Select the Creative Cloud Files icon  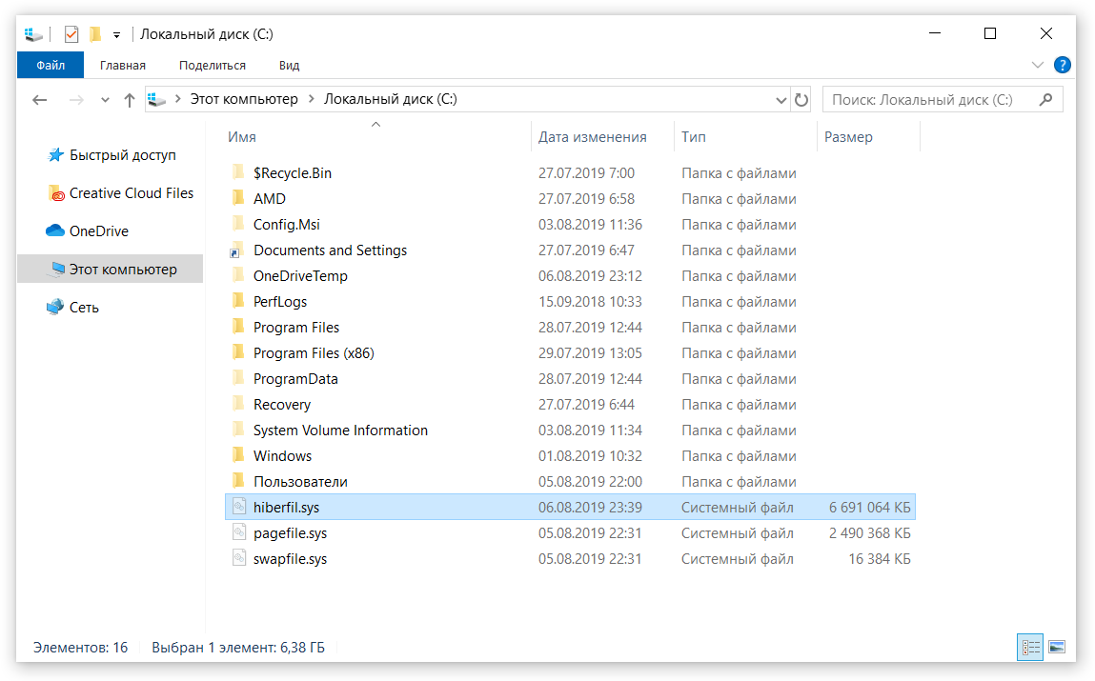click(57, 193)
